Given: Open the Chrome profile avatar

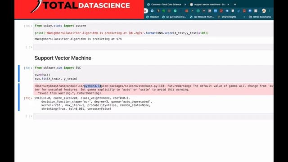Looking at the screenshot, I should pyautogui.click(x=264, y=11).
